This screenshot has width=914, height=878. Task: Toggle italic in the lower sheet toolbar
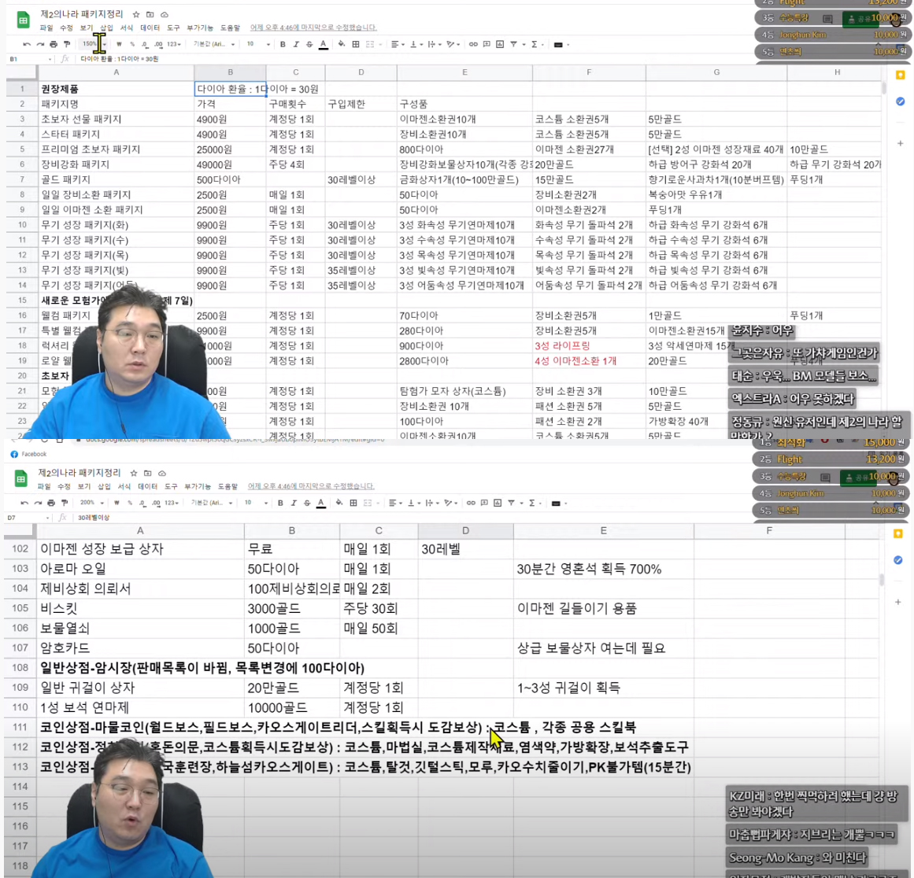click(294, 503)
